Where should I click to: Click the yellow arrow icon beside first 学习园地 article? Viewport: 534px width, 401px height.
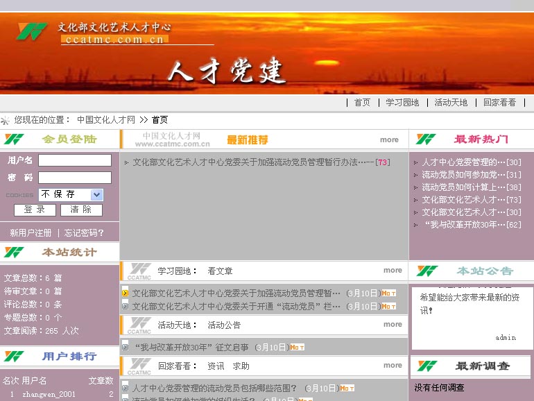tap(126, 293)
